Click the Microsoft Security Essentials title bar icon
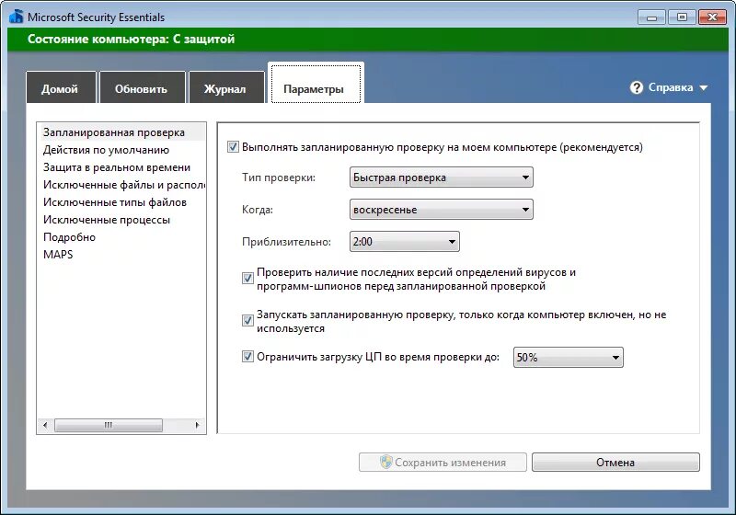 (16, 17)
